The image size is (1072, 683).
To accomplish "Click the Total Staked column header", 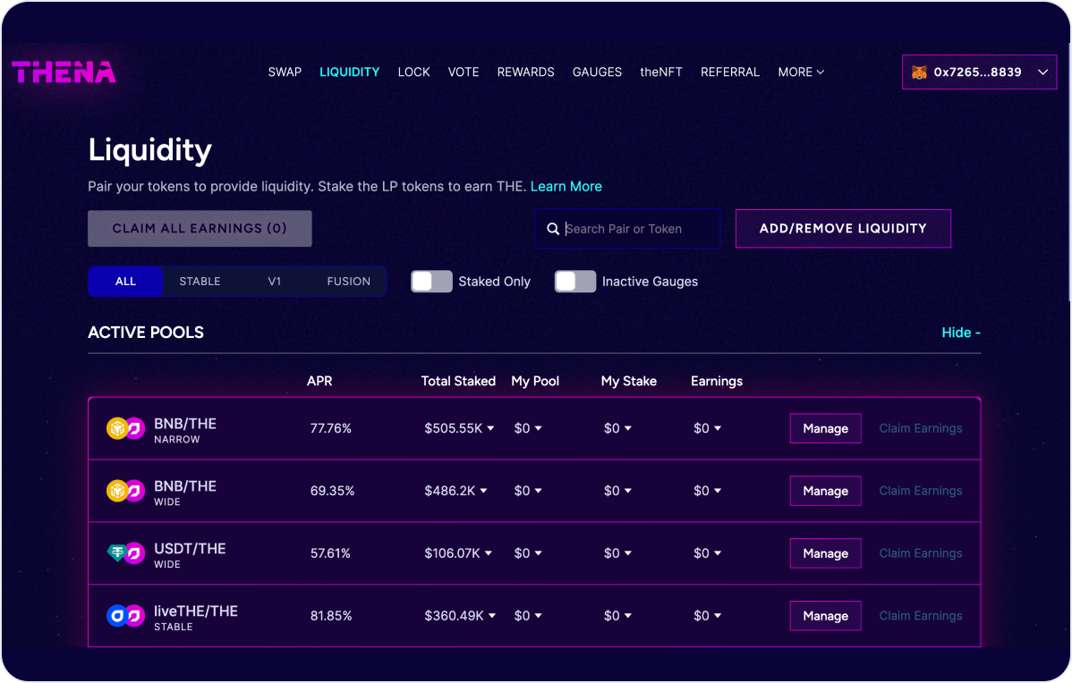I will [458, 381].
